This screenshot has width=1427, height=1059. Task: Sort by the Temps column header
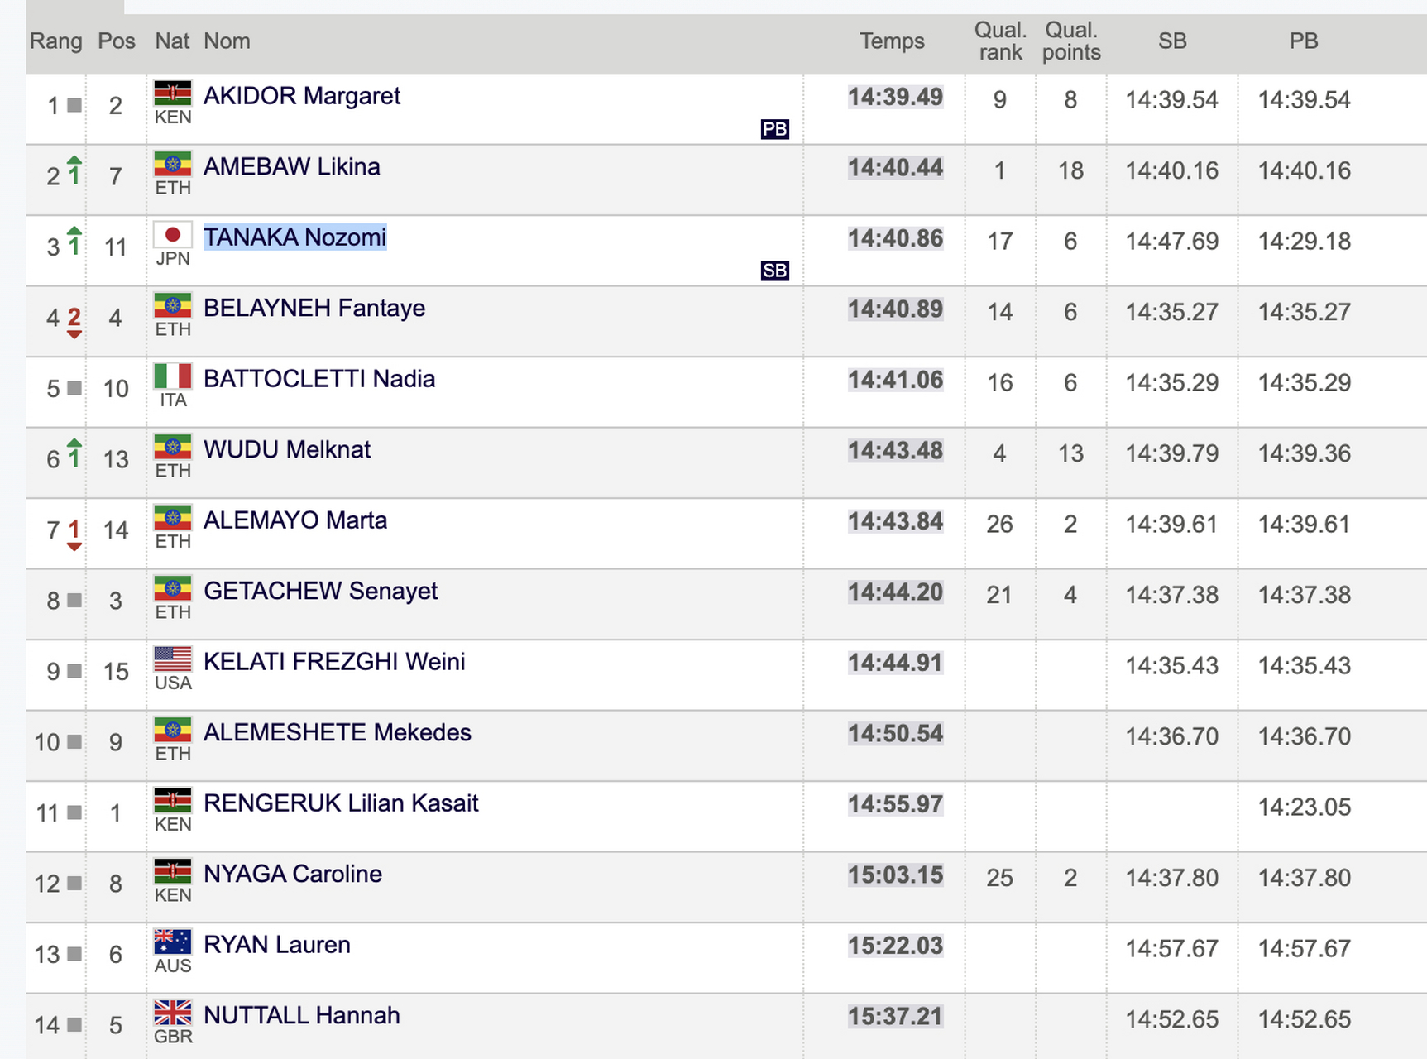pos(892,41)
